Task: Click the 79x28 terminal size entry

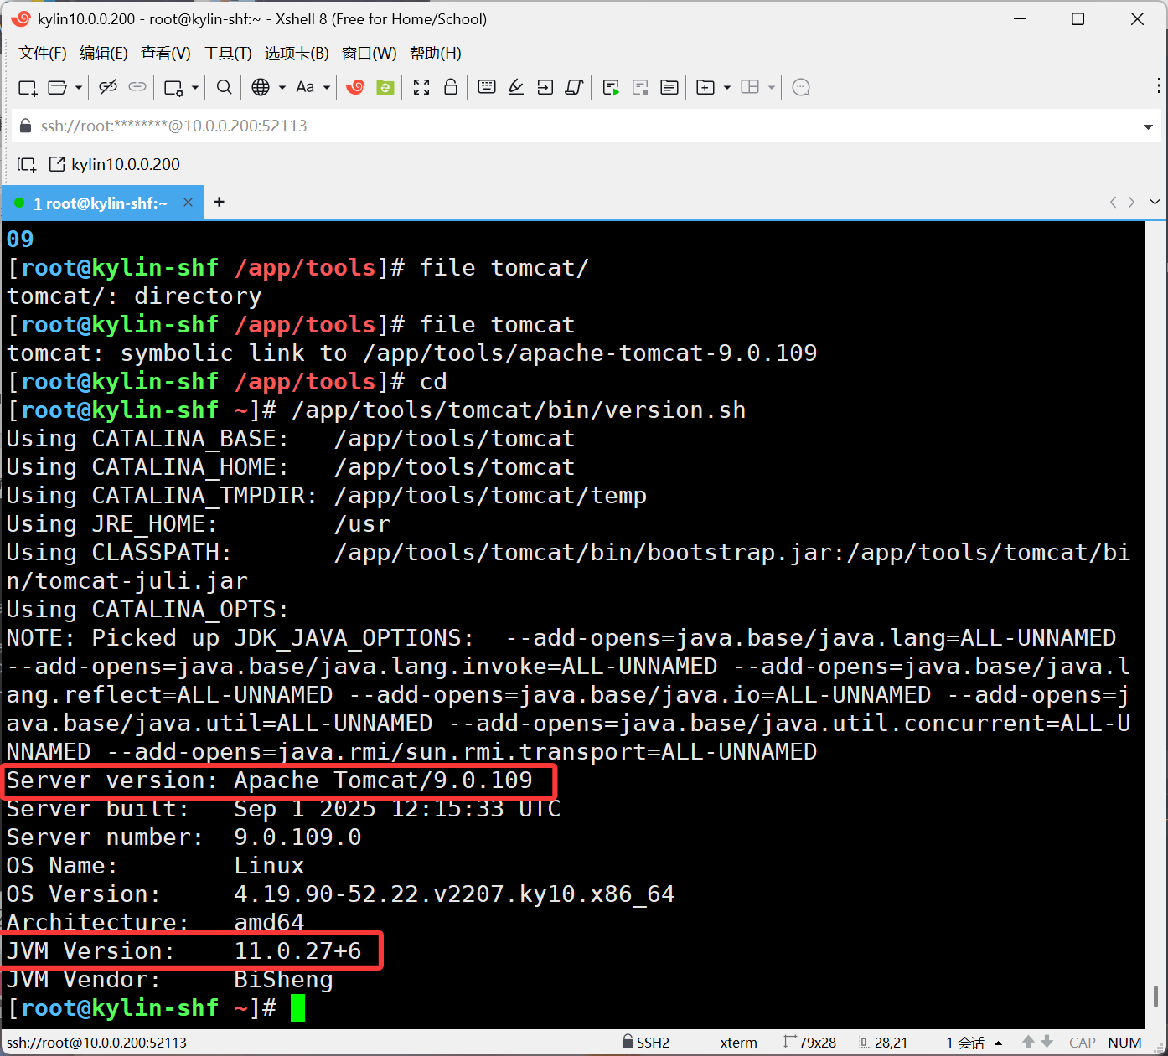Action: coord(810,1043)
